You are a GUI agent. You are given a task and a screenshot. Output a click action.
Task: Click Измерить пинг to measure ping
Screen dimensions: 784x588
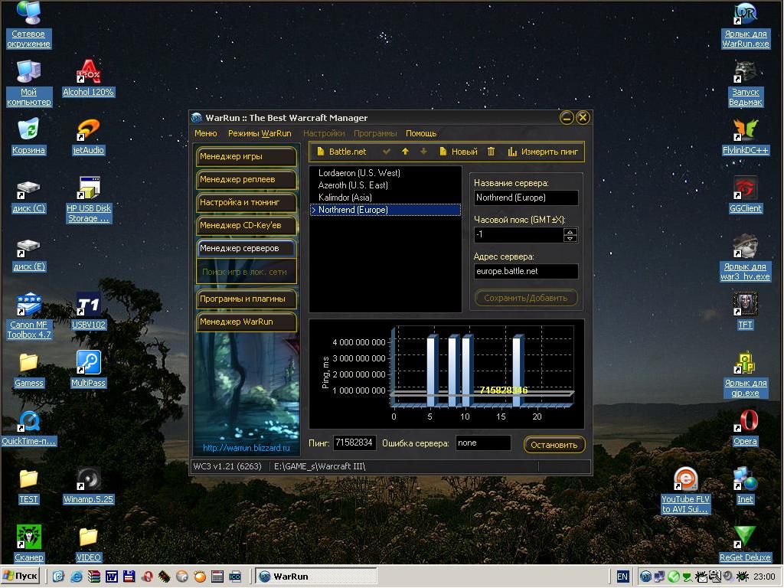pyautogui.click(x=543, y=152)
